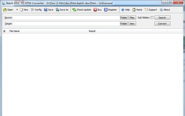The height and width of the screenshot is (116, 185).
Task: Start the Convert process
Action: (x=162, y=24)
